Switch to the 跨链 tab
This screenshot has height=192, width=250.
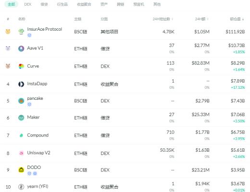point(121,4)
